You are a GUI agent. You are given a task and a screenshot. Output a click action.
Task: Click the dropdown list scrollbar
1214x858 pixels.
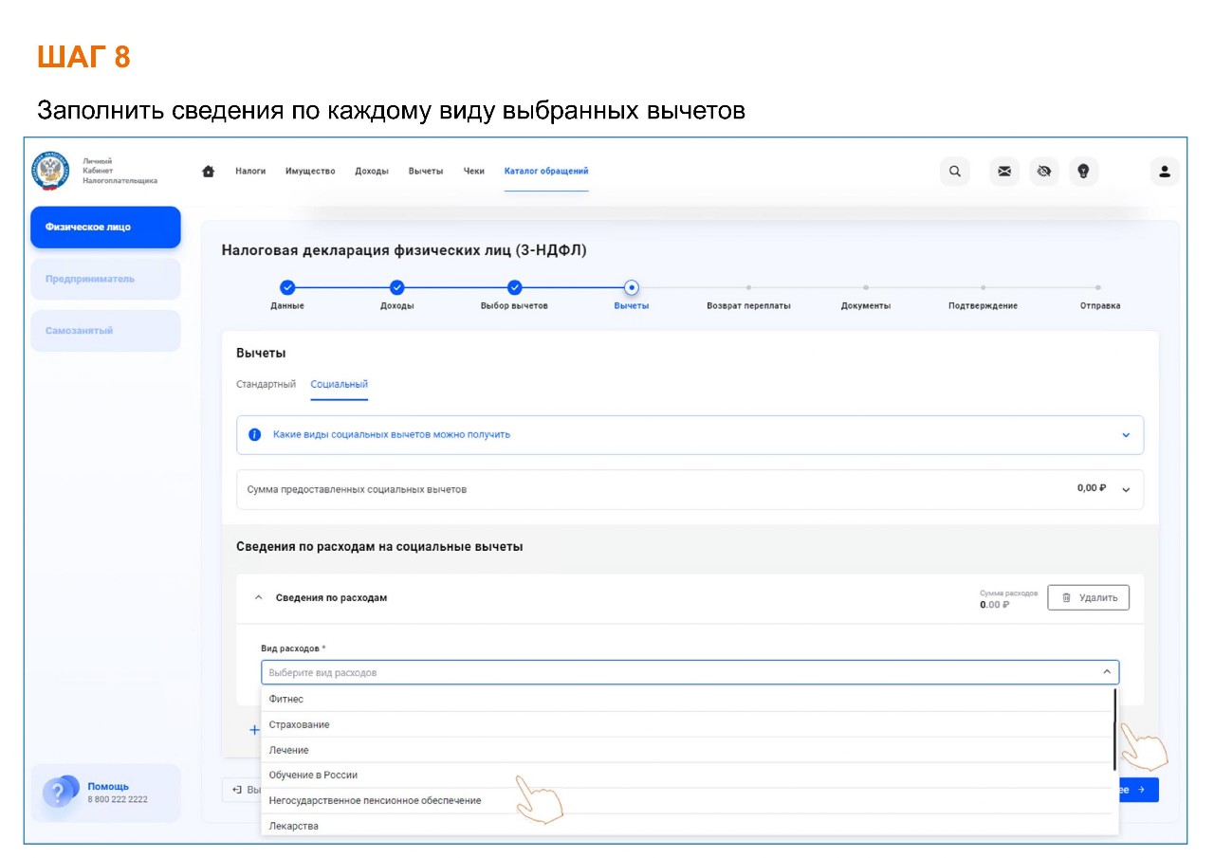point(1114,728)
